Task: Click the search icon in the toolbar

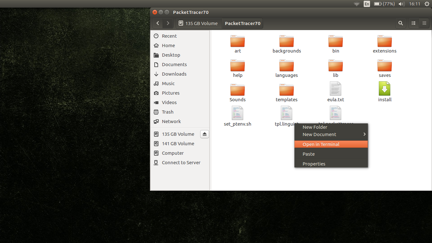Action: coord(401,23)
